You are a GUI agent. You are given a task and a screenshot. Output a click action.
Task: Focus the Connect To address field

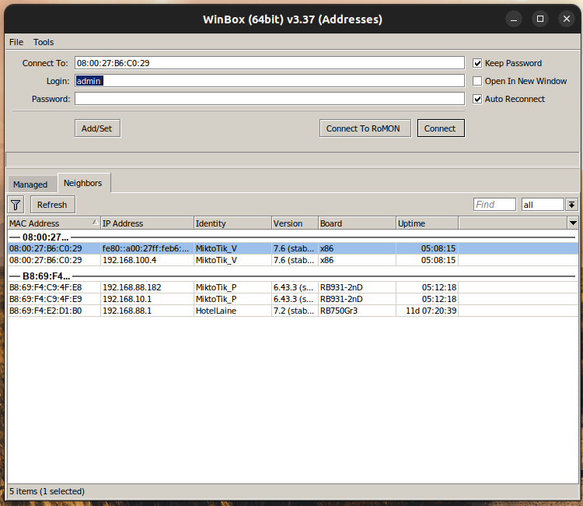(270, 63)
